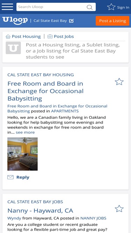Screen dimensions: 131x233
Task: Open the APARTMENTS category link
Action: click(x=65, y=111)
